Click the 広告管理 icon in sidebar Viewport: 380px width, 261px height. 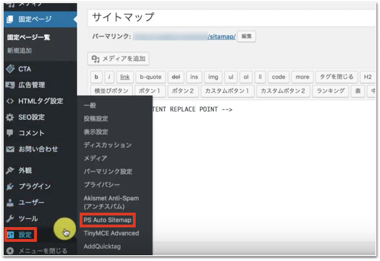point(10,85)
